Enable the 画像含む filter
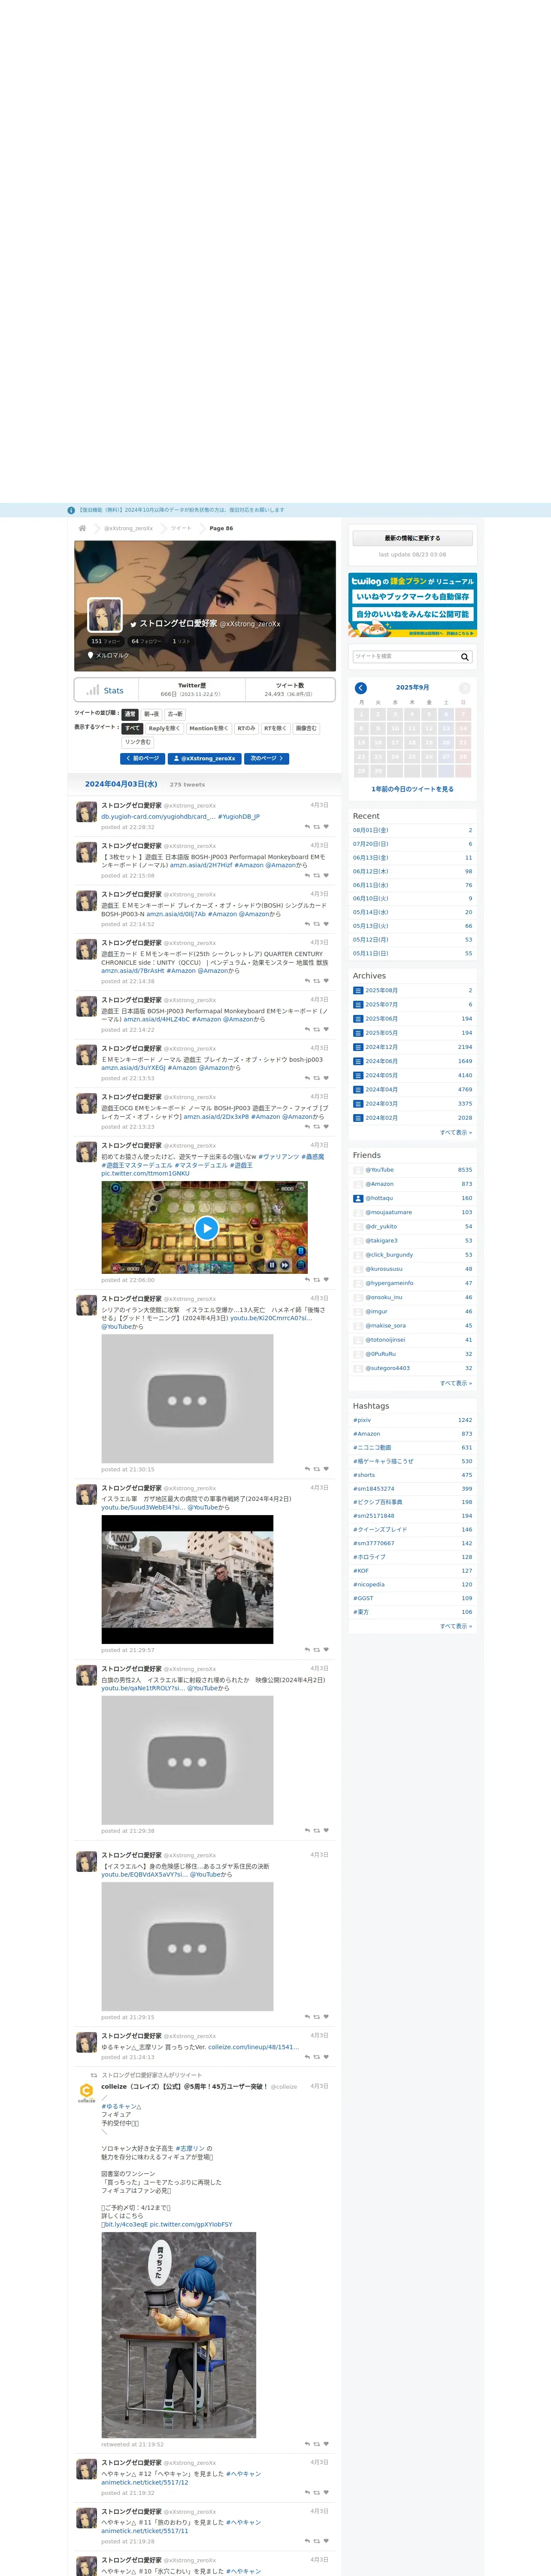 (306, 728)
